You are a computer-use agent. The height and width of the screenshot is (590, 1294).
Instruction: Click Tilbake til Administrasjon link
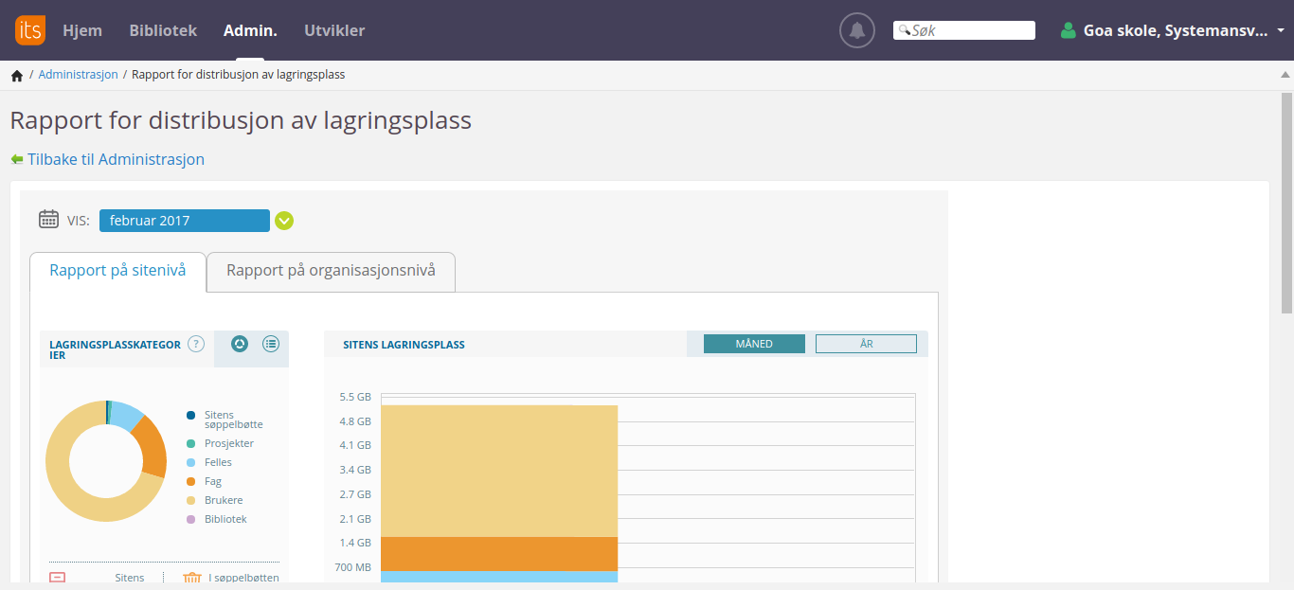pyautogui.click(x=116, y=159)
